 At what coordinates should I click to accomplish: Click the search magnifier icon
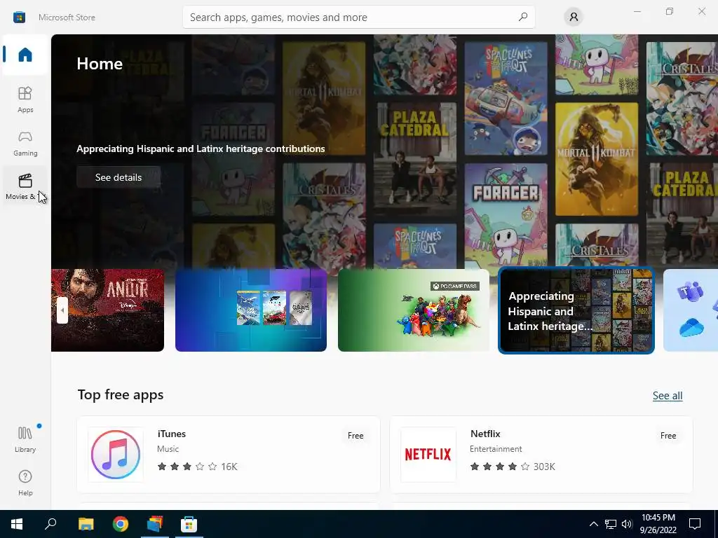pyautogui.click(x=523, y=17)
